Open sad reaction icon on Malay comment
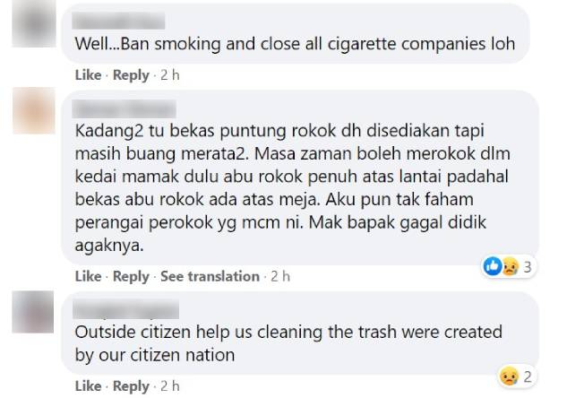Screen dimensions: 567x398 pos(511,267)
